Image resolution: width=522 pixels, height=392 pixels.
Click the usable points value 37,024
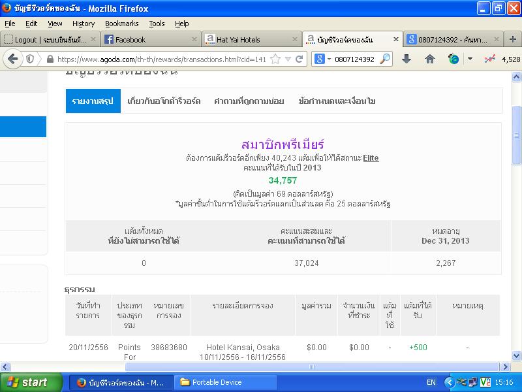tap(306, 263)
